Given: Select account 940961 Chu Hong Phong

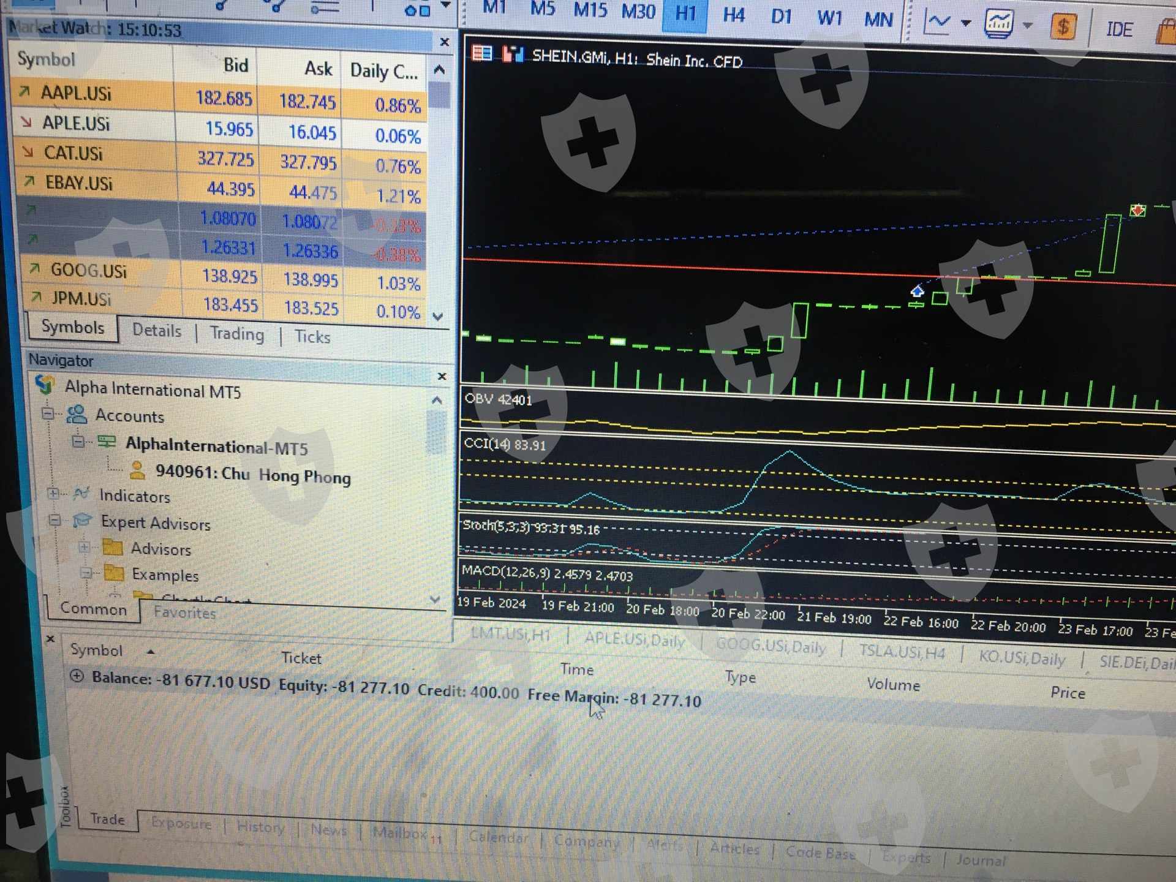Looking at the screenshot, I should pos(252,475).
